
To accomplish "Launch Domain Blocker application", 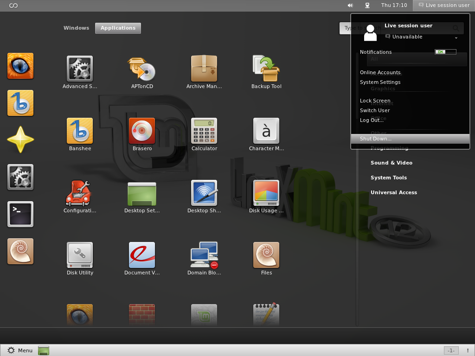I will click(x=204, y=255).
